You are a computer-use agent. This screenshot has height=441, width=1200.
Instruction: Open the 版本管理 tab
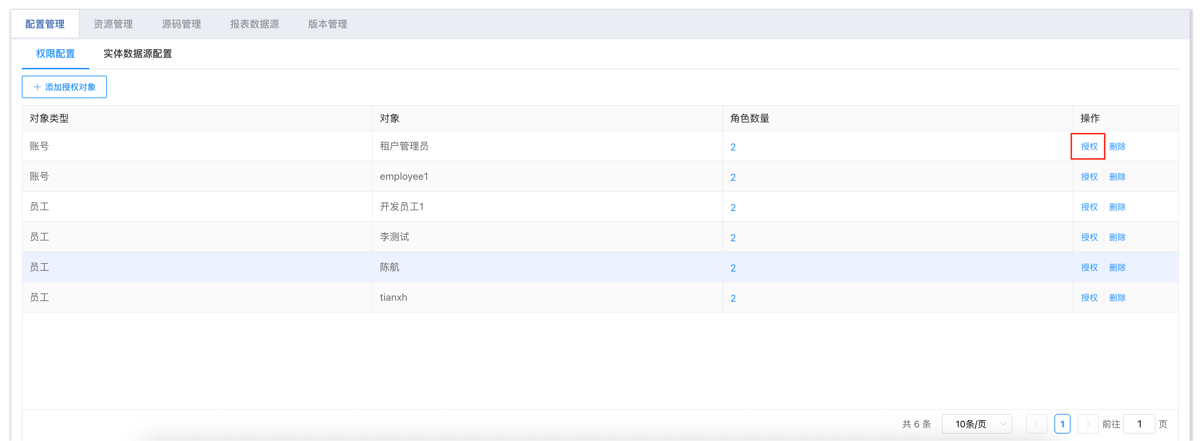327,24
